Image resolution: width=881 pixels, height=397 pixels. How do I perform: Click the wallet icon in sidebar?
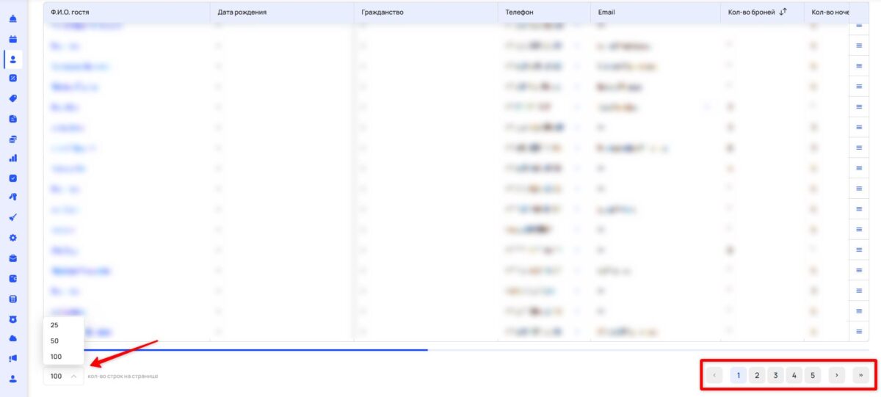pyautogui.click(x=13, y=278)
